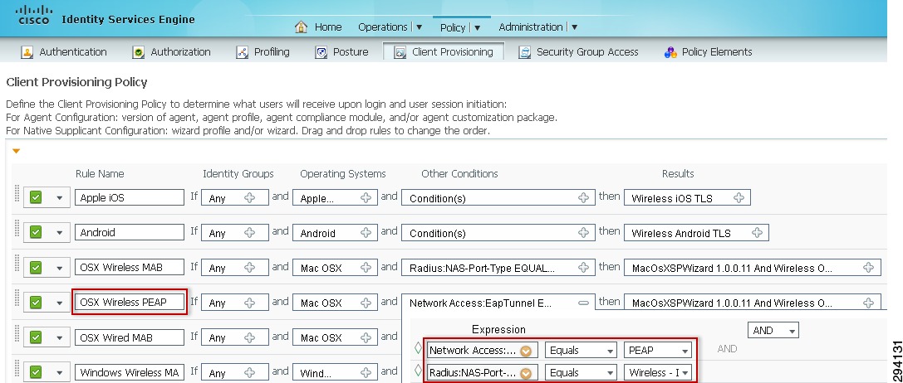The image size is (903, 383).
Task: Toggle OSX Wireless PEAP rule checkbox
Action: tap(36, 303)
